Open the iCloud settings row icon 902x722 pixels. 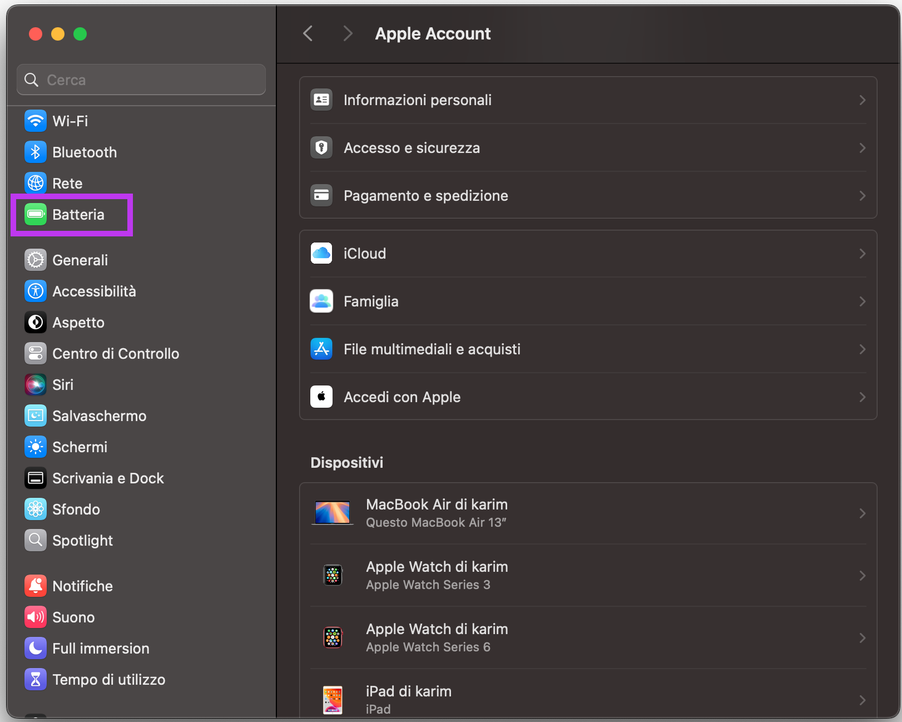point(321,253)
